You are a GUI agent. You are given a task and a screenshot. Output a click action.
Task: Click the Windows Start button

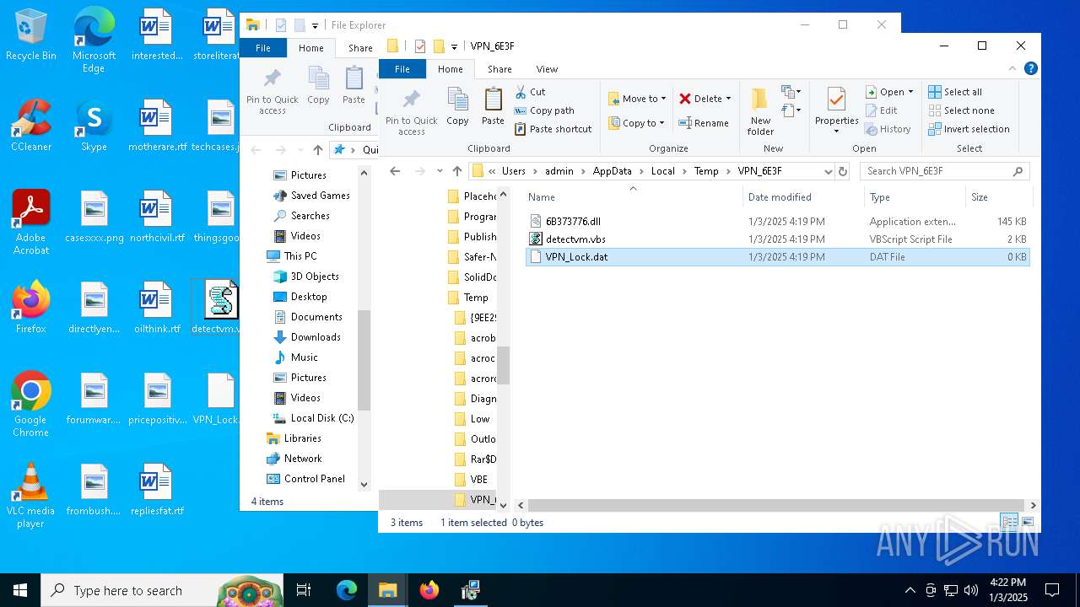coord(20,590)
